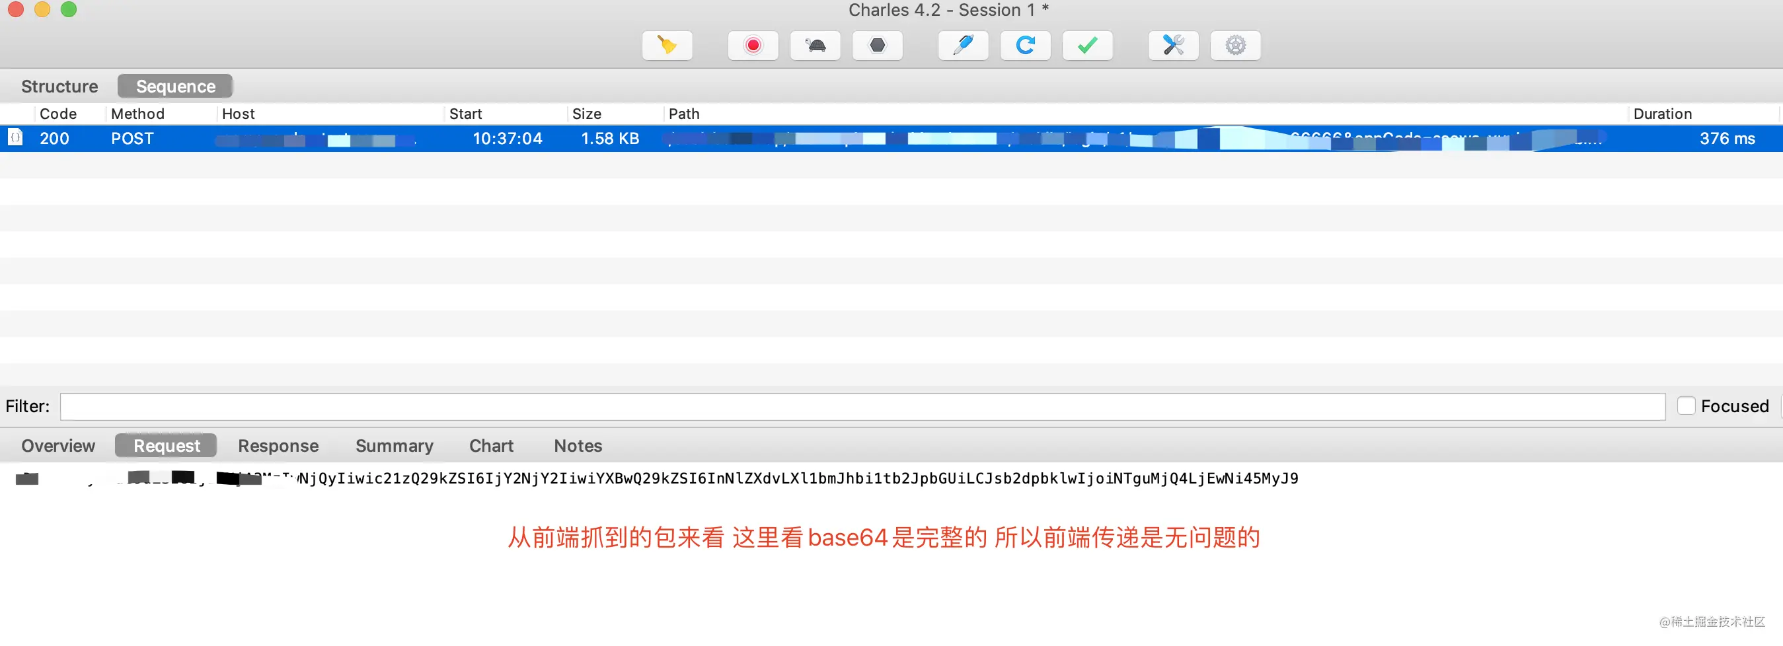This screenshot has width=1783, height=646.
Task: Click the document icon in the POST row
Action: tap(15, 137)
